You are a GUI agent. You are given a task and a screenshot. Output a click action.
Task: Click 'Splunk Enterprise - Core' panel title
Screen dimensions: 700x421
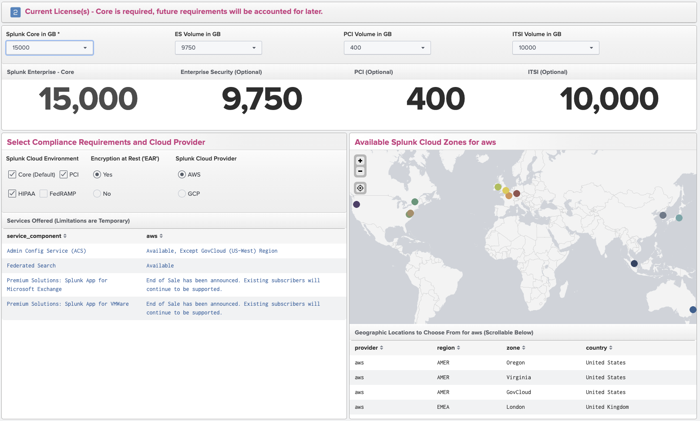[x=40, y=72]
